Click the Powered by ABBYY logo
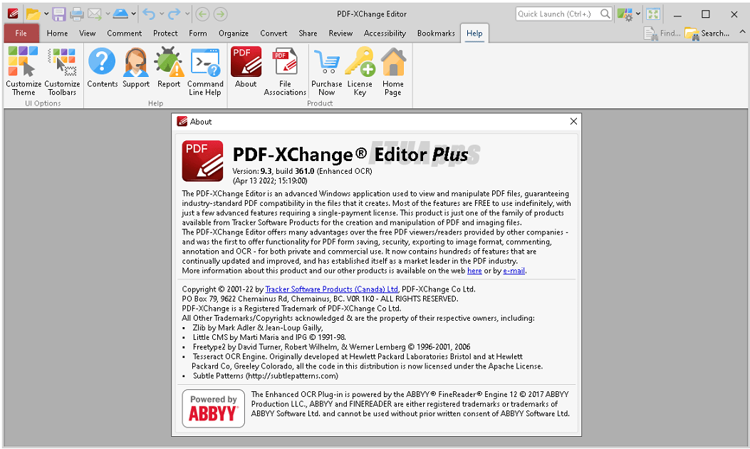Viewport: 750px width, 449px height. [214, 408]
